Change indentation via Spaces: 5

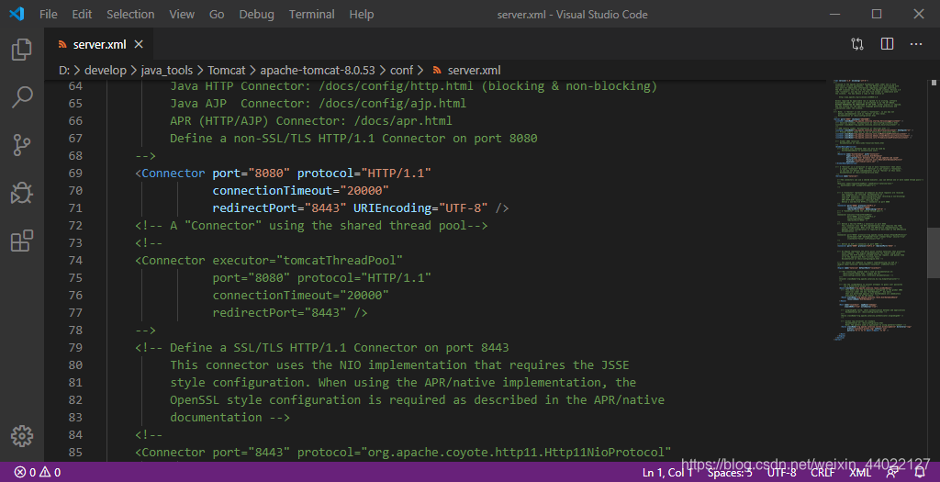[730, 473]
